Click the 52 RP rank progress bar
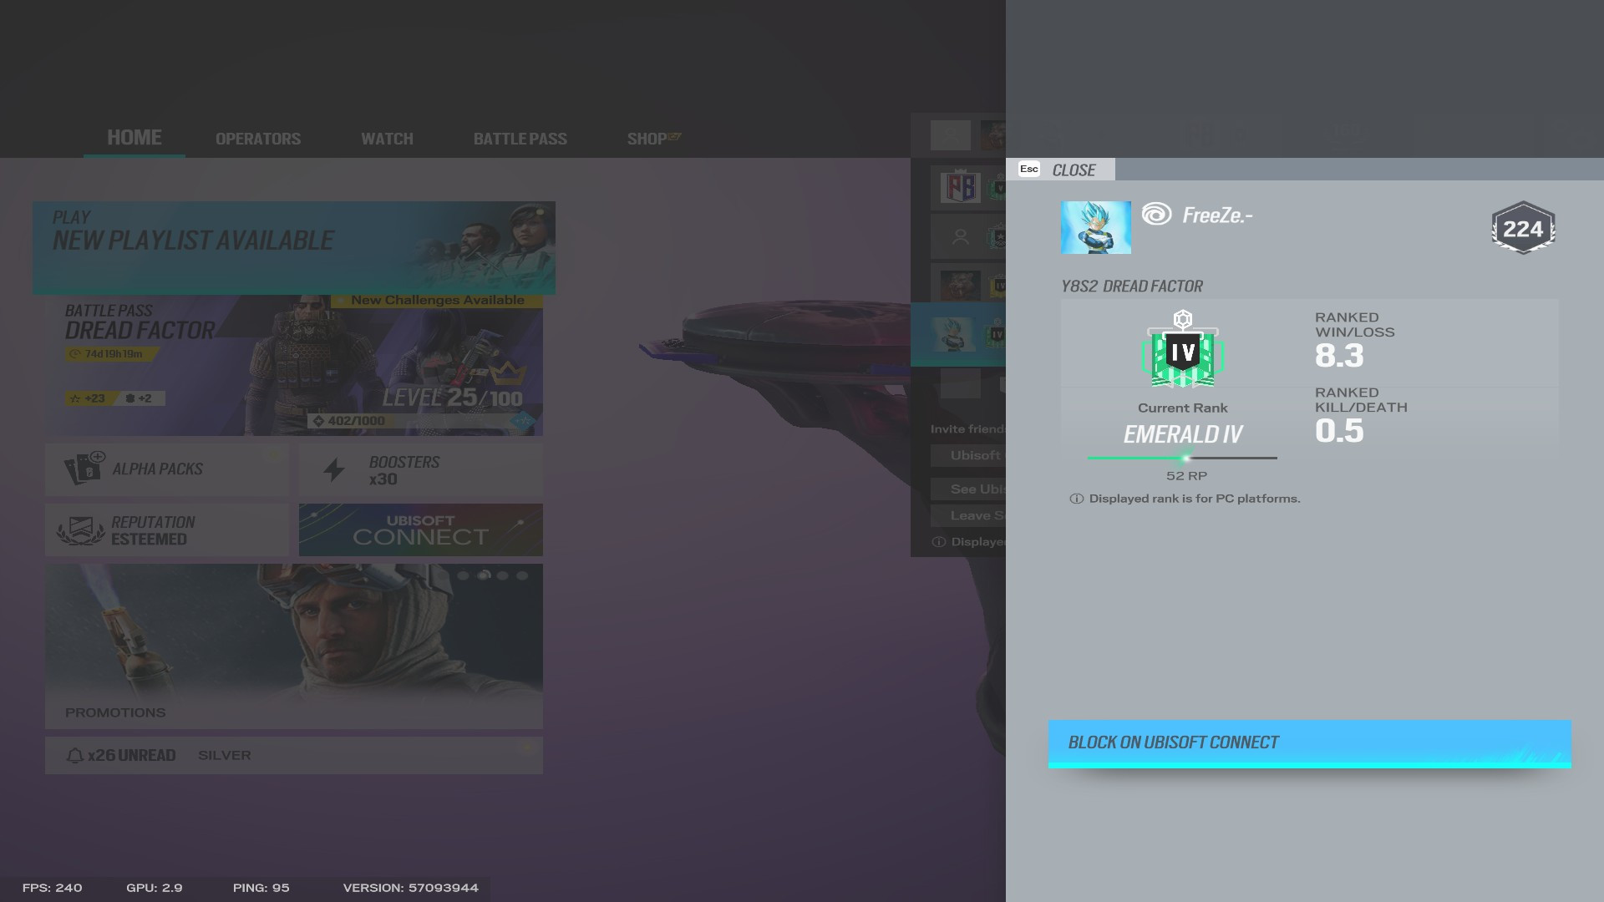Viewport: 1604px width, 902px height. click(x=1182, y=458)
